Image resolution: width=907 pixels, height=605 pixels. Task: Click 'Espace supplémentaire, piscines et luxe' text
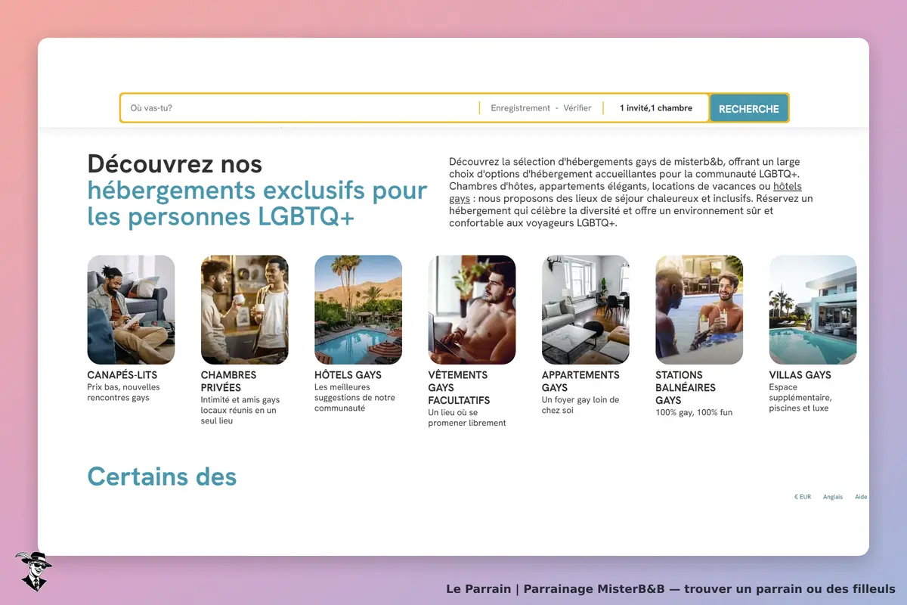coord(800,398)
